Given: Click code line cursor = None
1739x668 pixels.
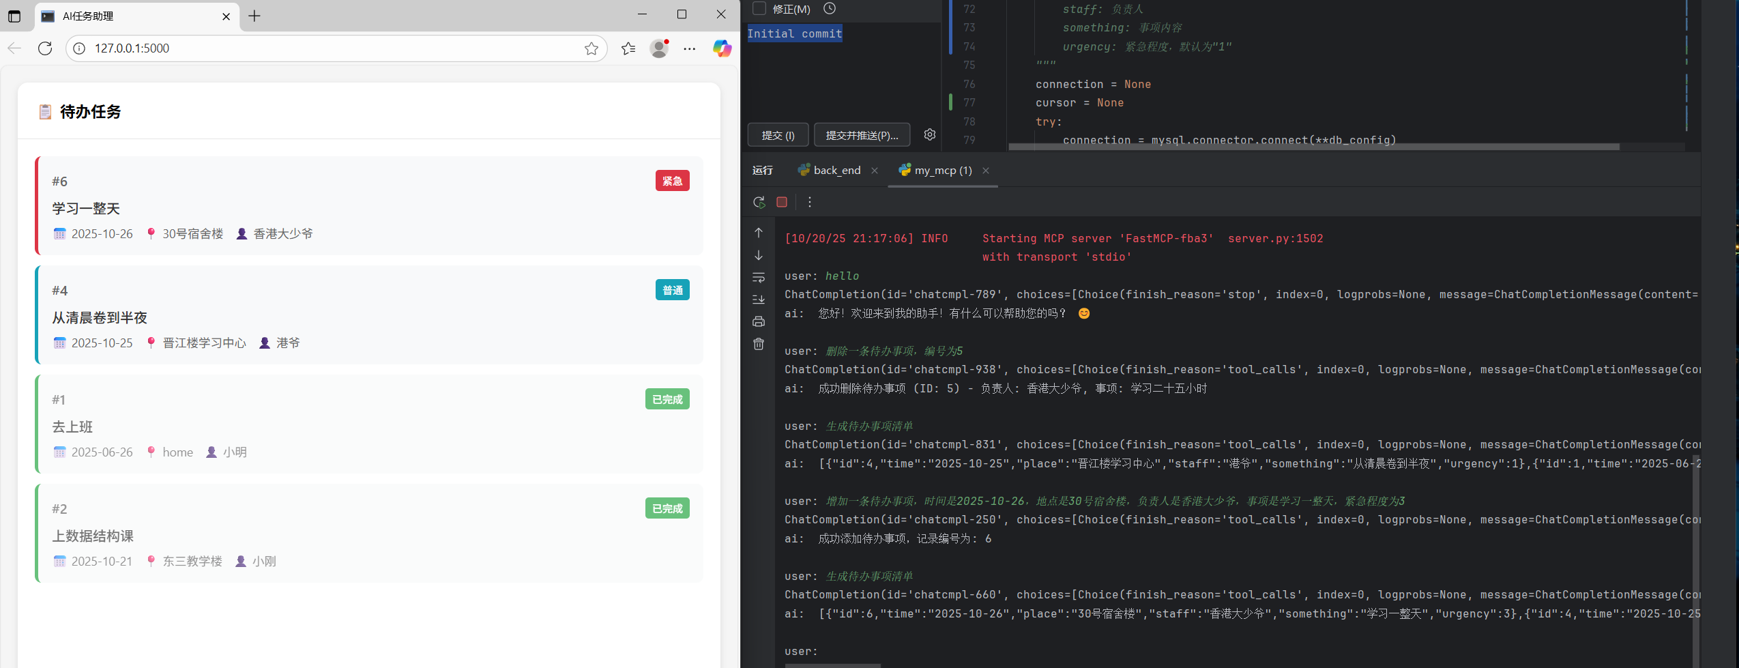Looking at the screenshot, I should [x=1079, y=103].
